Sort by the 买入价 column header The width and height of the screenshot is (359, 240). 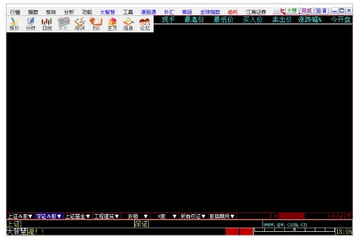pos(252,19)
